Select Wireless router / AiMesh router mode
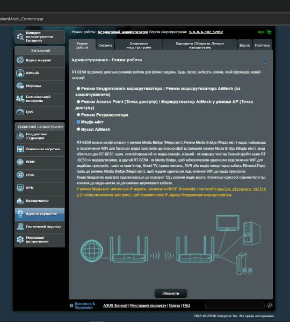The width and height of the screenshot is (290, 322). pyautogui.click(x=78, y=89)
